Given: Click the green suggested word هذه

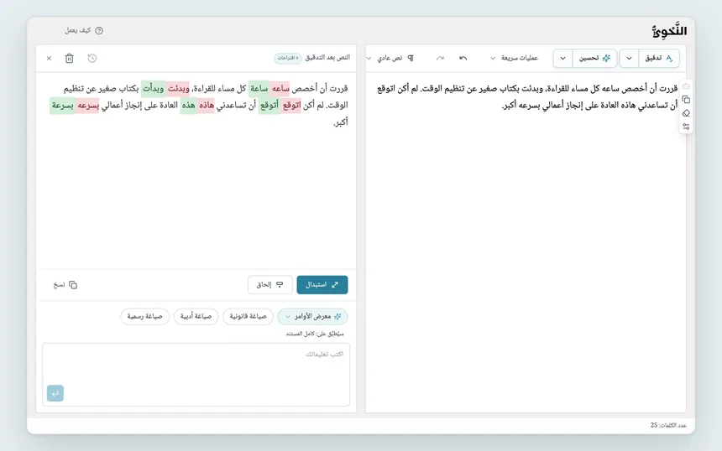Looking at the screenshot, I should click(x=188, y=106).
